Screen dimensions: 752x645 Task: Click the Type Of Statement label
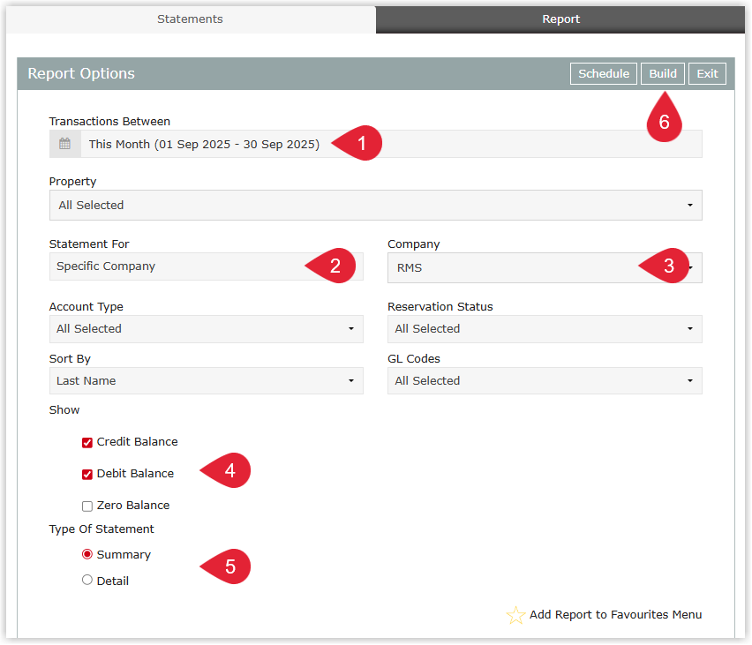tap(102, 529)
